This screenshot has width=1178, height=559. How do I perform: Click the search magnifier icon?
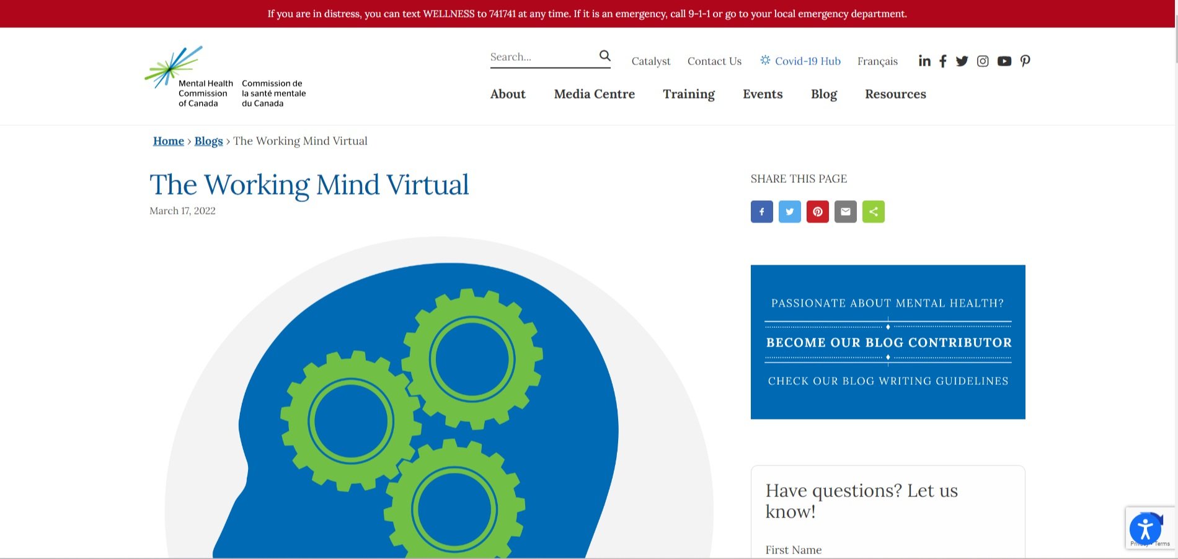(x=604, y=56)
